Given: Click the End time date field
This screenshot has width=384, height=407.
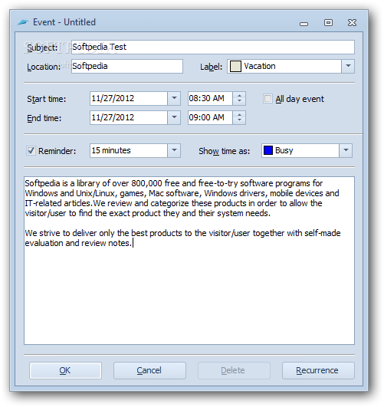Looking at the screenshot, I should click(x=129, y=117).
